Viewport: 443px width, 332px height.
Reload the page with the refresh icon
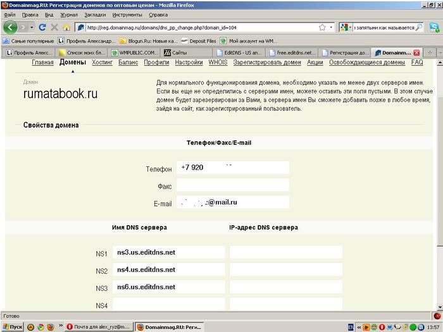click(x=42, y=27)
